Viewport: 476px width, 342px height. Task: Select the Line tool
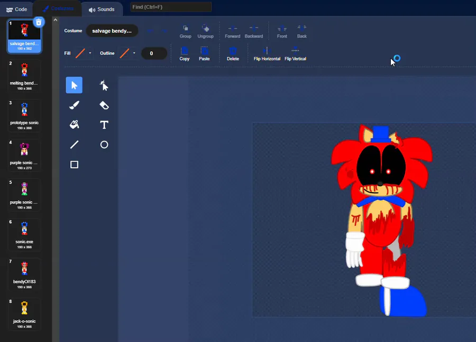(74, 145)
